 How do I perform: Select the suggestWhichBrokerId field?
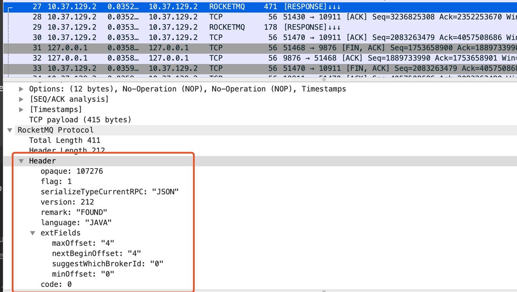pos(108,264)
